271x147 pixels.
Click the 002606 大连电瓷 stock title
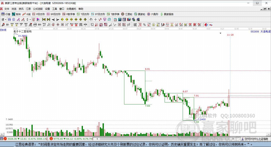[x=261, y=32]
